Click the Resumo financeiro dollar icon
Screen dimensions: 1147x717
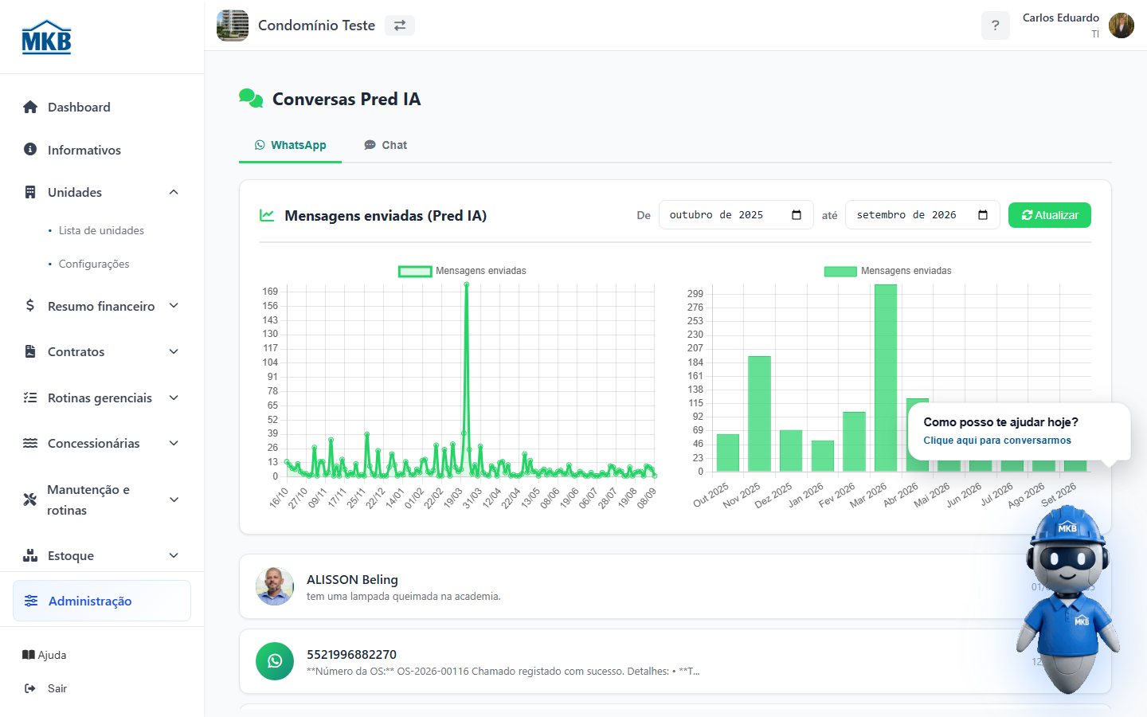click(x=30, y=306)
